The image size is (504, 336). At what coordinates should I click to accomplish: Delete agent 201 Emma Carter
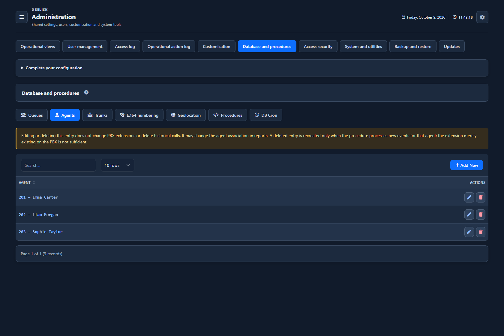point(481,197)
